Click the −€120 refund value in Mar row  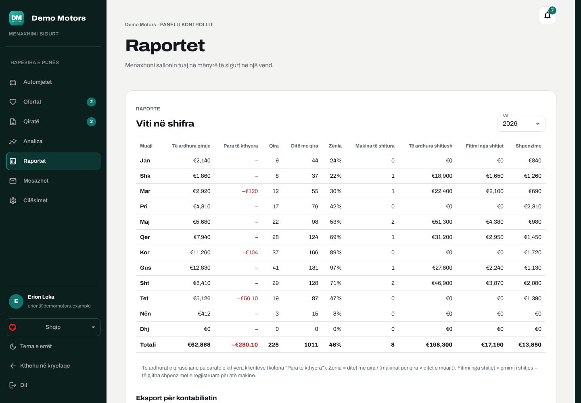250,191
